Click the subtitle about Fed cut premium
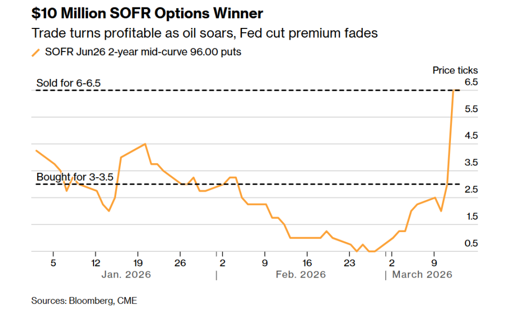The image size is (516, 312). [x=205, y=33]
